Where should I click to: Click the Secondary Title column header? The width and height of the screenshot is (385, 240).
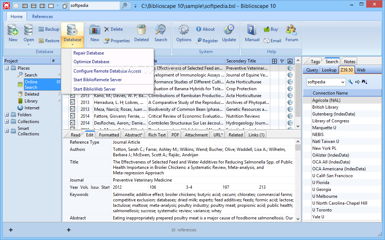tap(247, 61)
